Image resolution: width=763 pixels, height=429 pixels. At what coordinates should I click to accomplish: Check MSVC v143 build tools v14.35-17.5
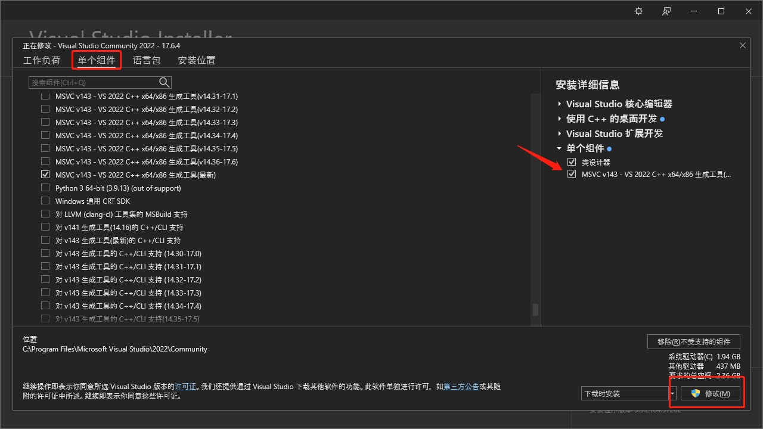click(45, 149)
